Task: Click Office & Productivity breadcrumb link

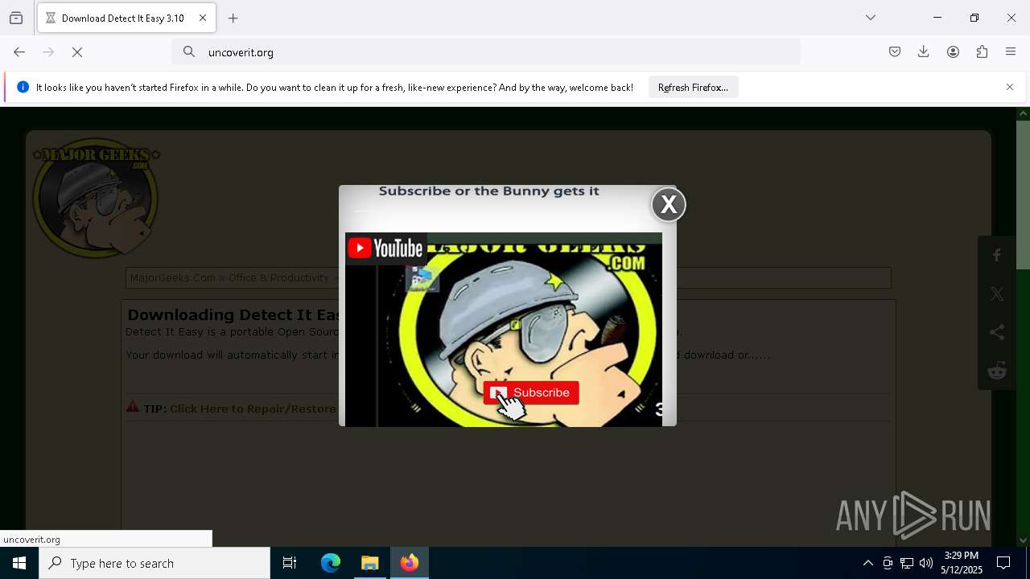Action: 278,278
